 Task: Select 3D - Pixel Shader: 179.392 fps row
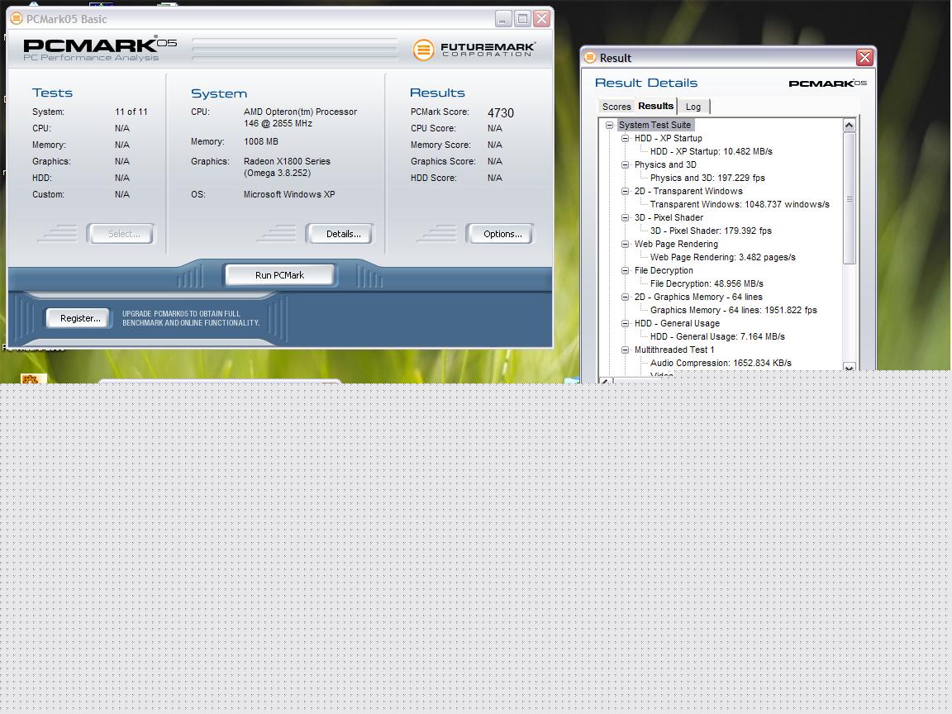pos(711,231)
